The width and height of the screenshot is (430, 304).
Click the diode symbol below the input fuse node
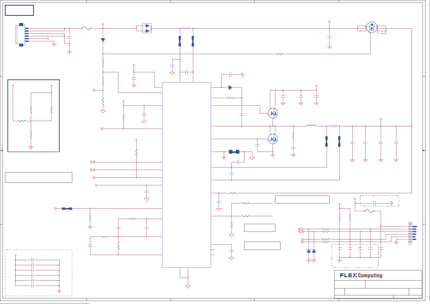[x=103, y=40]
